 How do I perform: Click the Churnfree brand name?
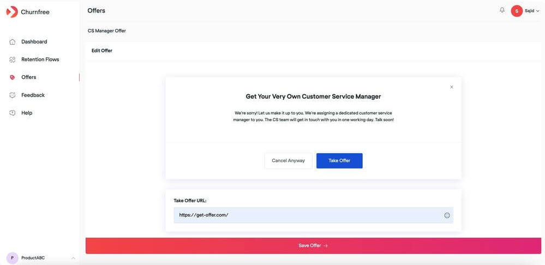(x=35, y=12)
